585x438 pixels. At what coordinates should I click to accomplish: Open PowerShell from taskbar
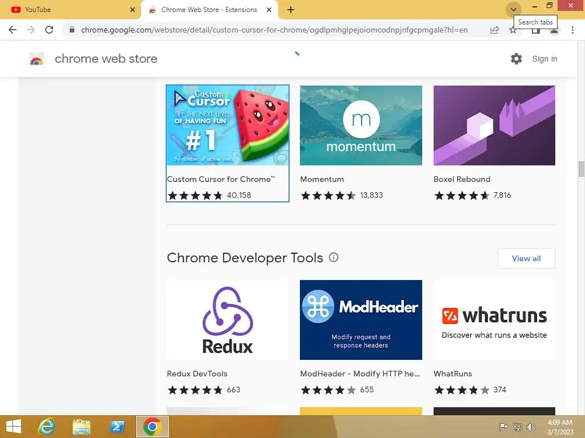(117, 427)
